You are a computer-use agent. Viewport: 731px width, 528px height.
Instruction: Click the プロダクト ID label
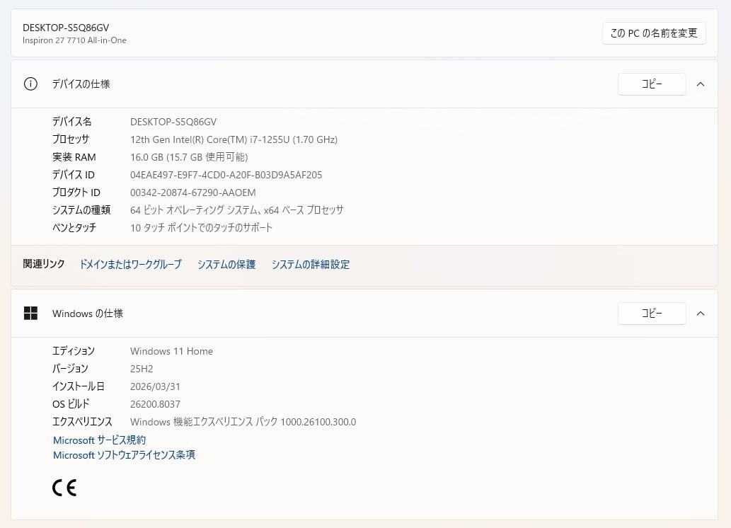[x=76, y=193]
